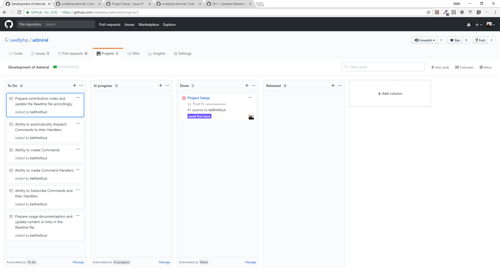Open the Settings tab
Screen dimensions: 500x270
pyautogui.click(x=183, y=53)
